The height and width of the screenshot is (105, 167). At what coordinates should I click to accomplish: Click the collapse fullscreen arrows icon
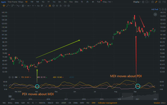point(160,2)
